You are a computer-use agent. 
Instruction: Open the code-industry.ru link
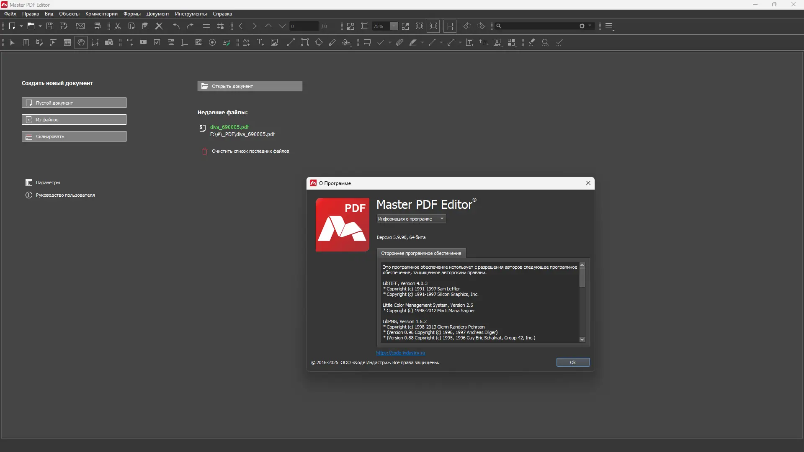tap(400, 353)
